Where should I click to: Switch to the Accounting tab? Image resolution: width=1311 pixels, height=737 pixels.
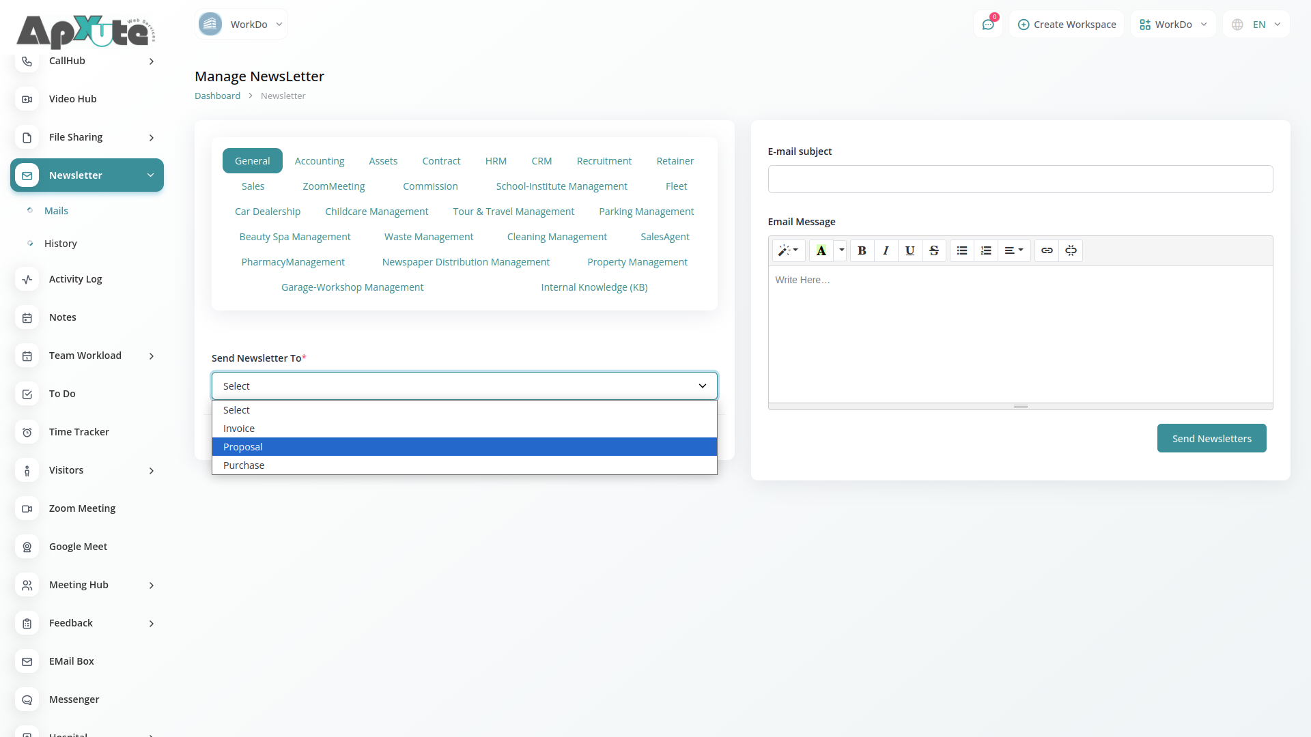320,161
